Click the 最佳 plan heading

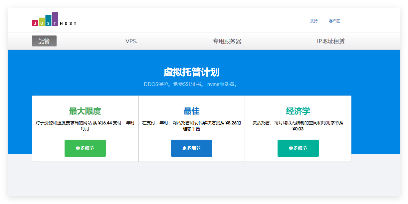(191, 111)
